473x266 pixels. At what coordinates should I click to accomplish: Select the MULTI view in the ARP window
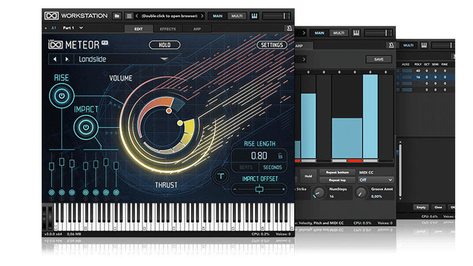[x=339, y=33]
